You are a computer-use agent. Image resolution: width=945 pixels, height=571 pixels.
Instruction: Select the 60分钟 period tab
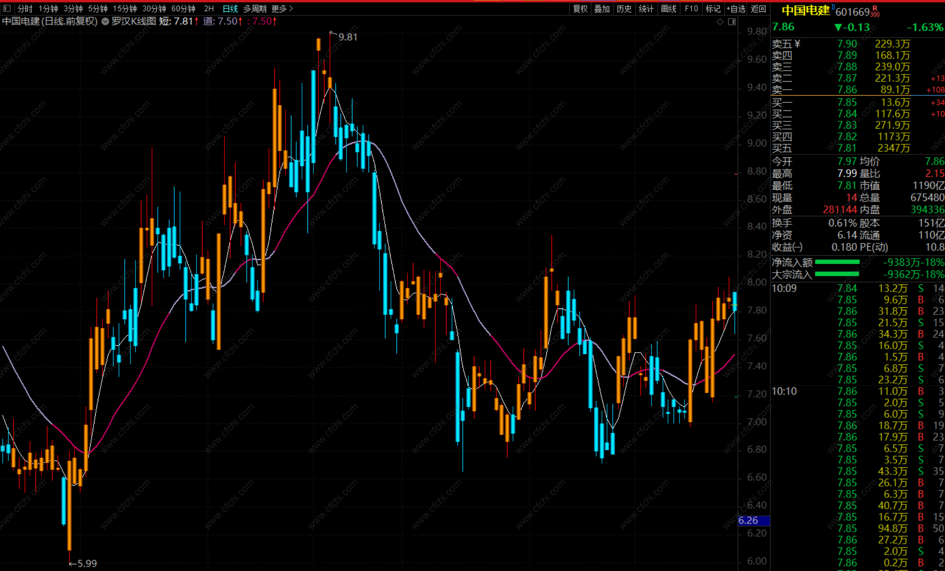click(183, 8)
